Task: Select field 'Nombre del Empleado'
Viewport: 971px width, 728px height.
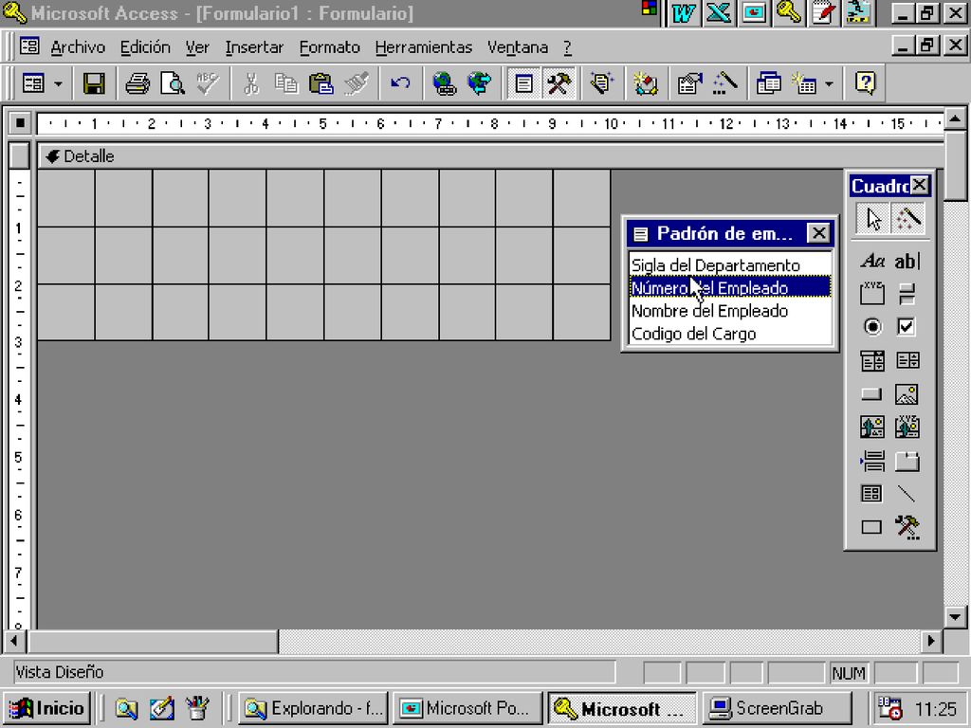Action: tap(730, 311)
